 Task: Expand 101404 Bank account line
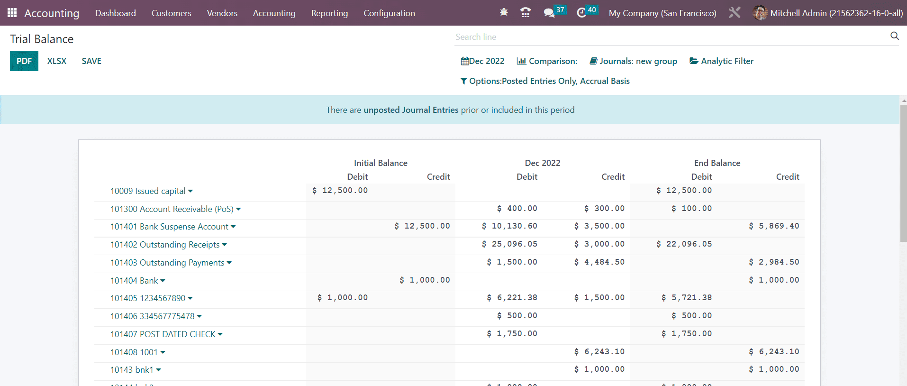tap(137, 281)
